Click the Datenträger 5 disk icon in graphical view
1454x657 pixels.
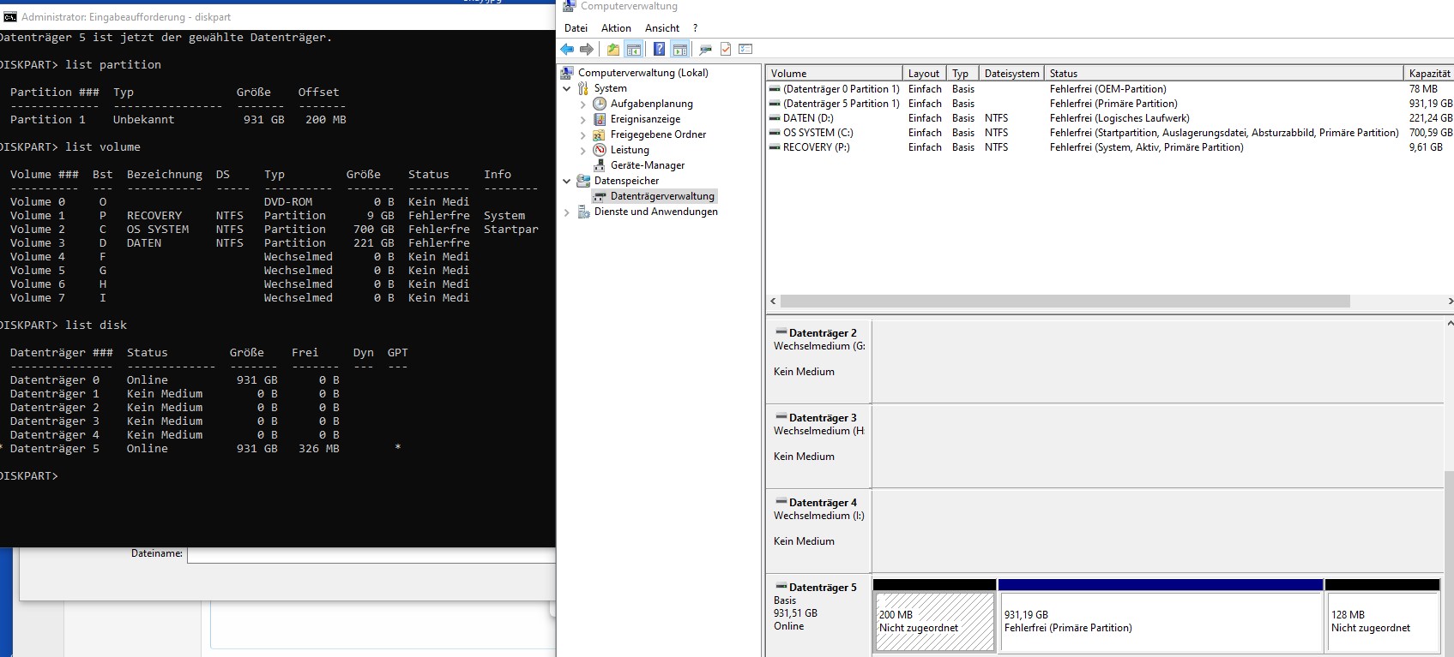(781, 587)
